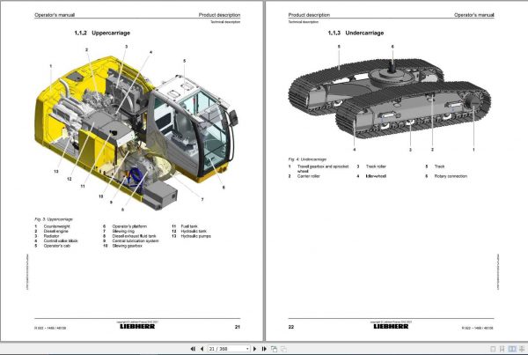Image resolution: width=528 pixels, height=355 pixels.
Task: Click the 'Operator's manual' header on the left page
Action: coord(55,15)
